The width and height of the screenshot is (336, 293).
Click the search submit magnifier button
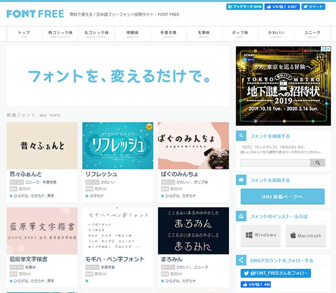tap(318, 163)
